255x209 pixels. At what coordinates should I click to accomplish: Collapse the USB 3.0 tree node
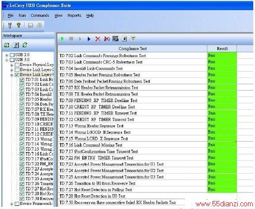coord(7,60)
